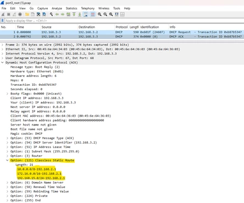Go to a specified packet

tap(68, 14)
